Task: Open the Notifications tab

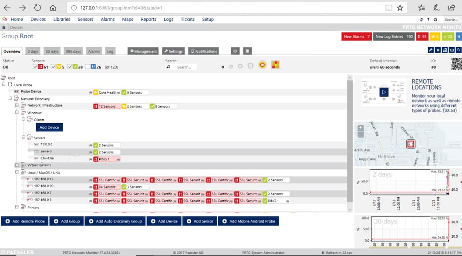Action: tap(203, 51)
